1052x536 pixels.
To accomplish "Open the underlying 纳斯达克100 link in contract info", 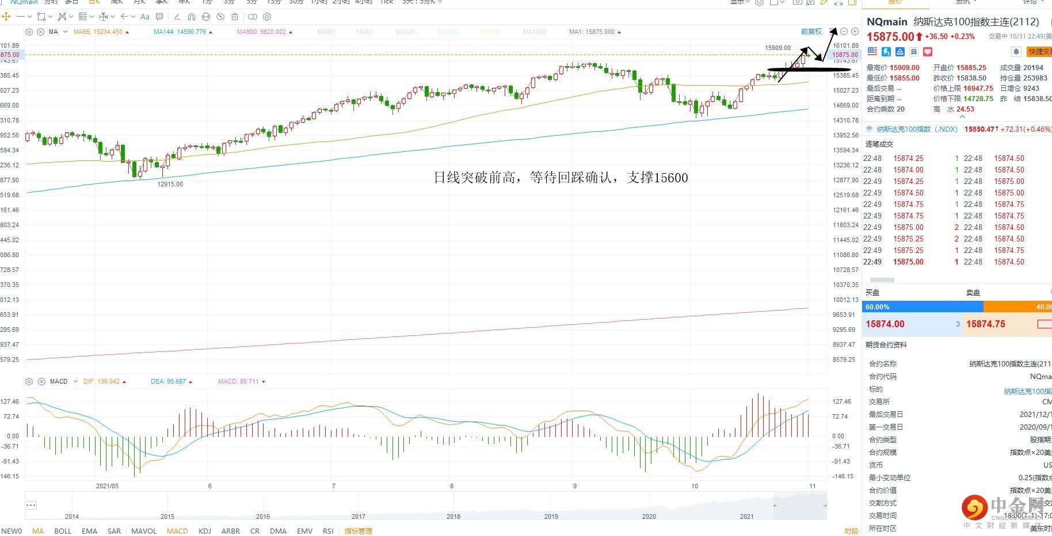I will [1028, 391].
